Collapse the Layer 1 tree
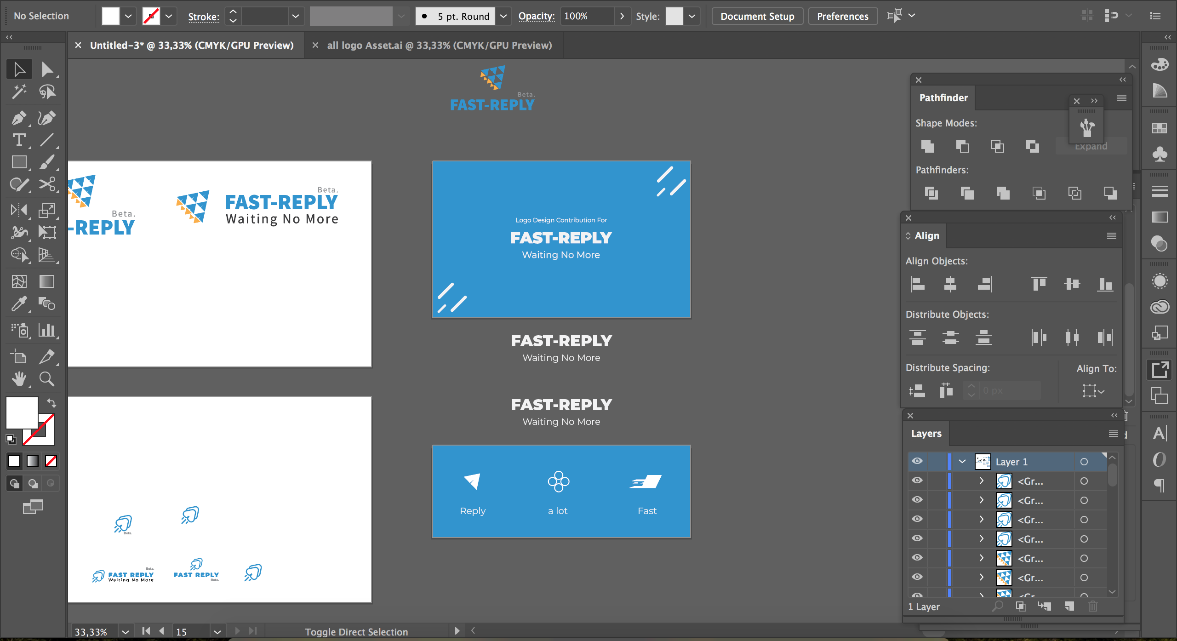1177x641 pixels. (x=962, y=461)
